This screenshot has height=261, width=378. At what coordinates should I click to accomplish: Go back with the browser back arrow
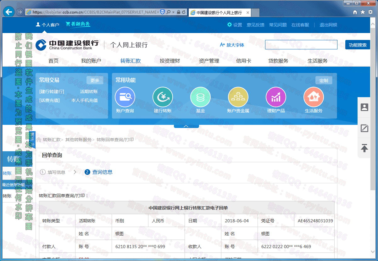click(9, 12)
